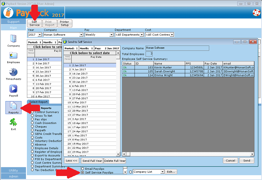The image size is (262, 180).
Task: Select the Reports icon in sidebar
Action: pyautogui.click(x=13, y=106)
